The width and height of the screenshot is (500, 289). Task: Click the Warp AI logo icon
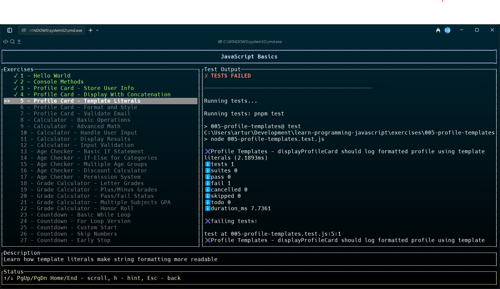[438, 30]
